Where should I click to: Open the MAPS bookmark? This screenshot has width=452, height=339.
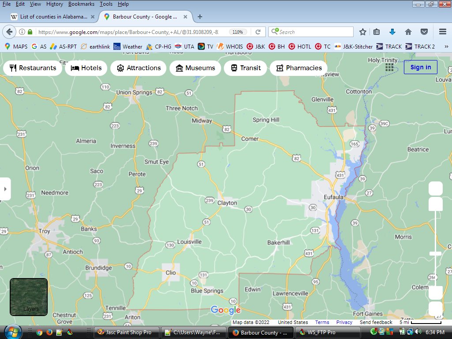click(x=16, y=46)
